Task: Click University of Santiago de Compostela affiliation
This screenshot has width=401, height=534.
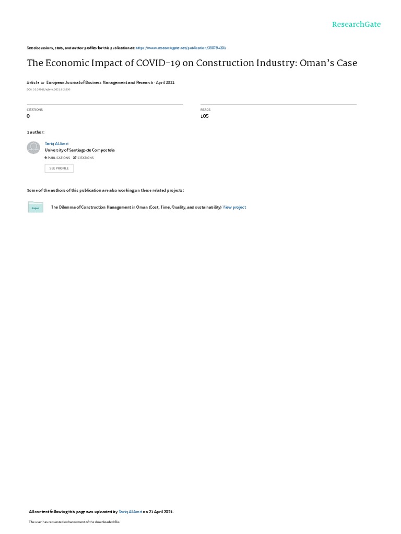Action: click(79, 150)
